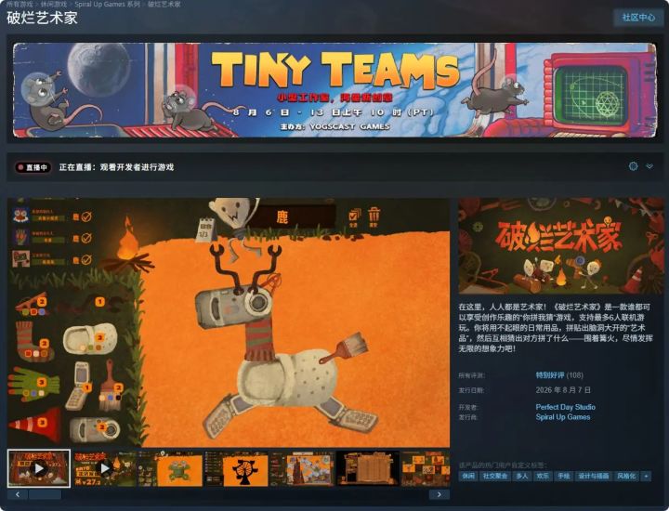
Task: Open Spiral Up Games 系列 breadcrumb
Action: pyautogui.click(x=107, y=5)
